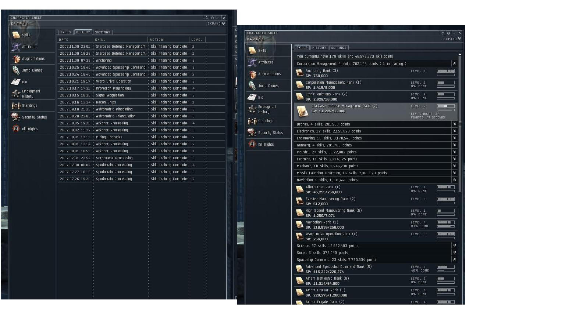Switch to the Skills tab in the history window
Screen dimensions: 576x331
coord(66,32)
